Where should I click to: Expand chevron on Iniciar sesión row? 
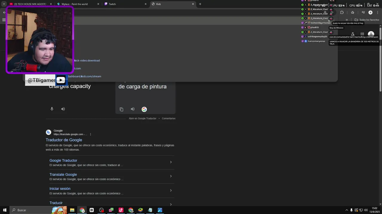click(x=171, y=191)
